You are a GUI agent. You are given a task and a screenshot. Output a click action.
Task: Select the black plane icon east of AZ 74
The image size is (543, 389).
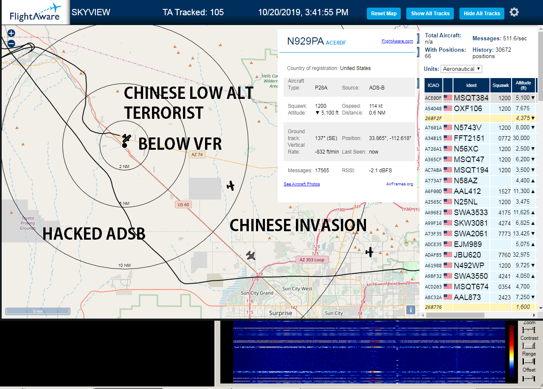[x=231, y=185]
